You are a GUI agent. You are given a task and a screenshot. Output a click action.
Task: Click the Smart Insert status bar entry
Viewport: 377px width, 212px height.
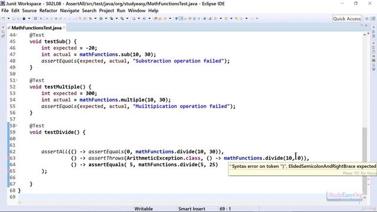coord(191,208)
